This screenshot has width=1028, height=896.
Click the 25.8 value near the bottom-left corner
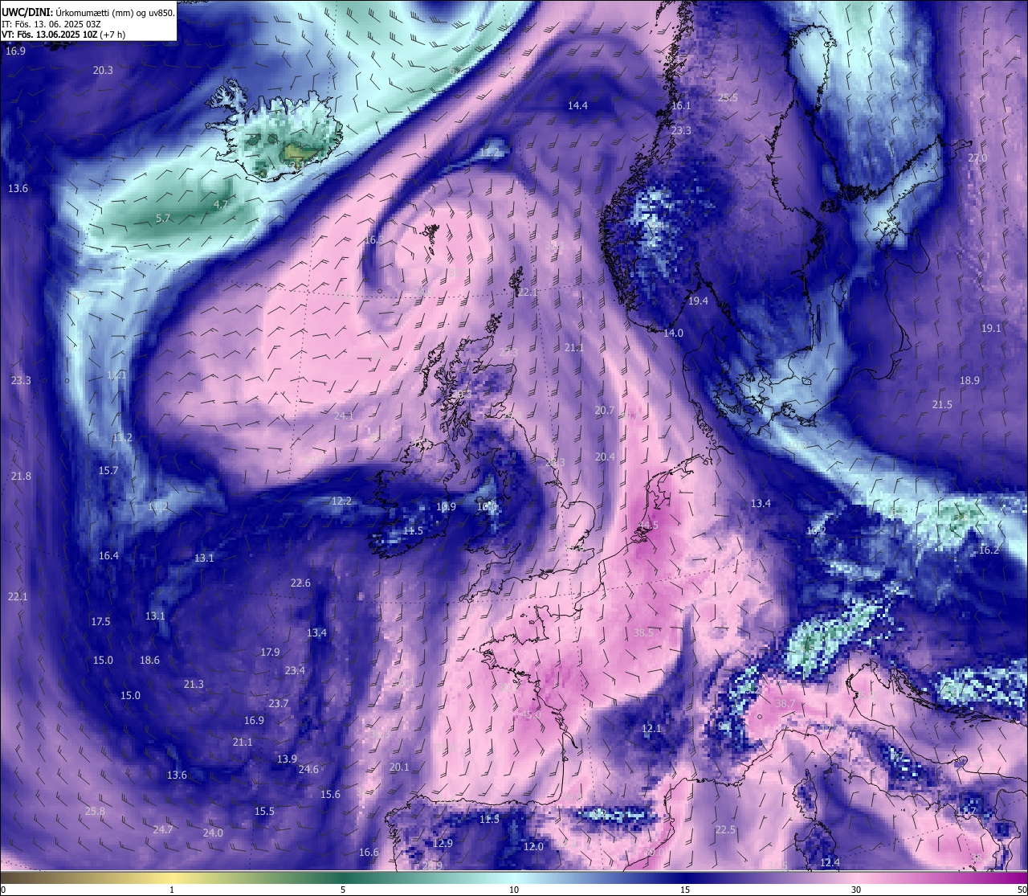95,811
